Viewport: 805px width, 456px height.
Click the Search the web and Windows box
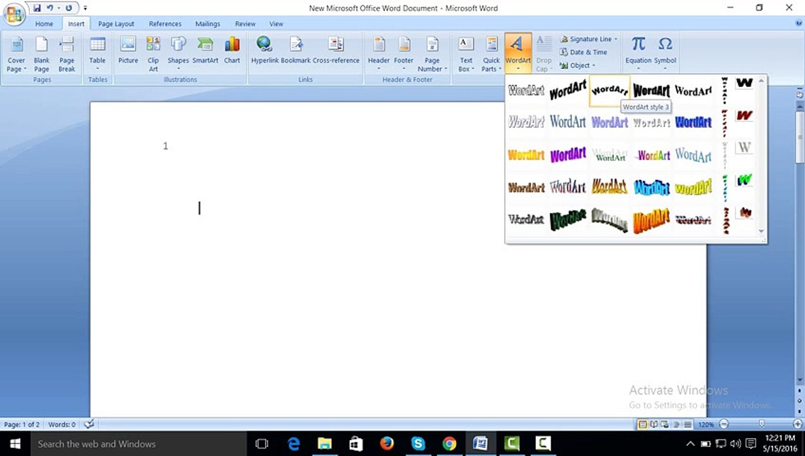coord(140,444)
